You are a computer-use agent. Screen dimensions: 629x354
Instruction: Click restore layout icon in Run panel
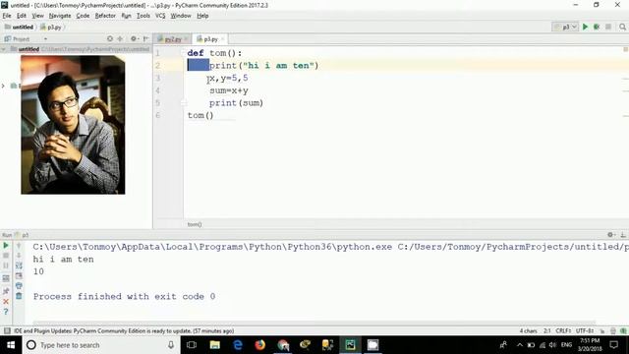pyautogui.click(x=6, y=278)
